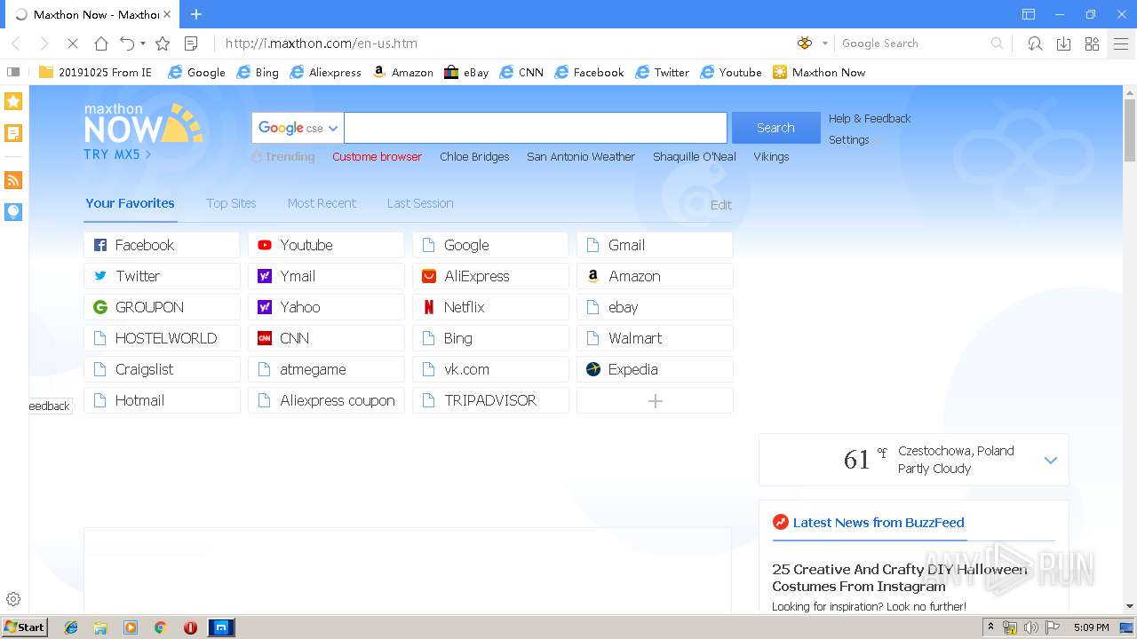1137x639 pixels.
Task: Switch to Top Sites tab
Action: pyautogui.click(x=231, y=203)
